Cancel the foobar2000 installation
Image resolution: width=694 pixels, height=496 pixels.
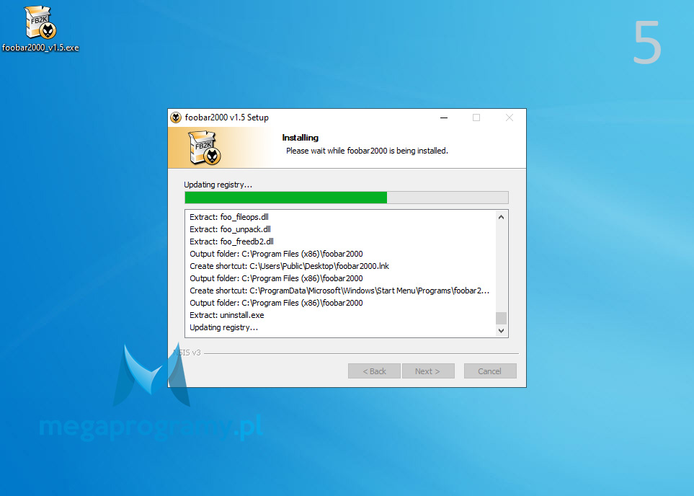[490, 371]
